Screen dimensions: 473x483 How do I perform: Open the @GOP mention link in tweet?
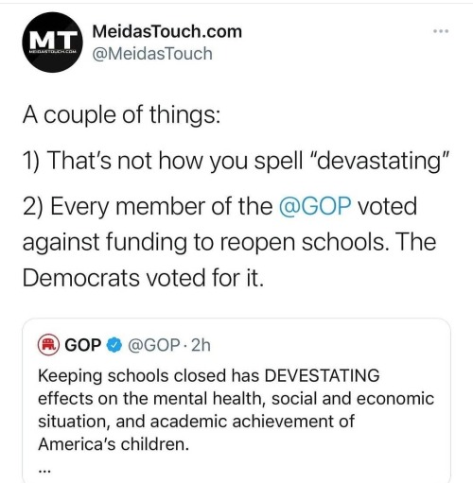pyautogui.click(x=315, y=206)
